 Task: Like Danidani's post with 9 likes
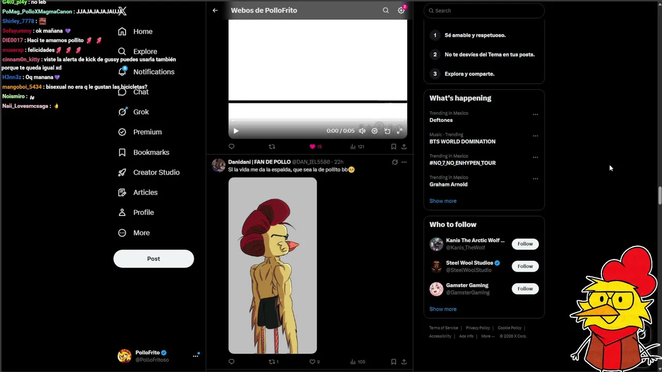314,362
